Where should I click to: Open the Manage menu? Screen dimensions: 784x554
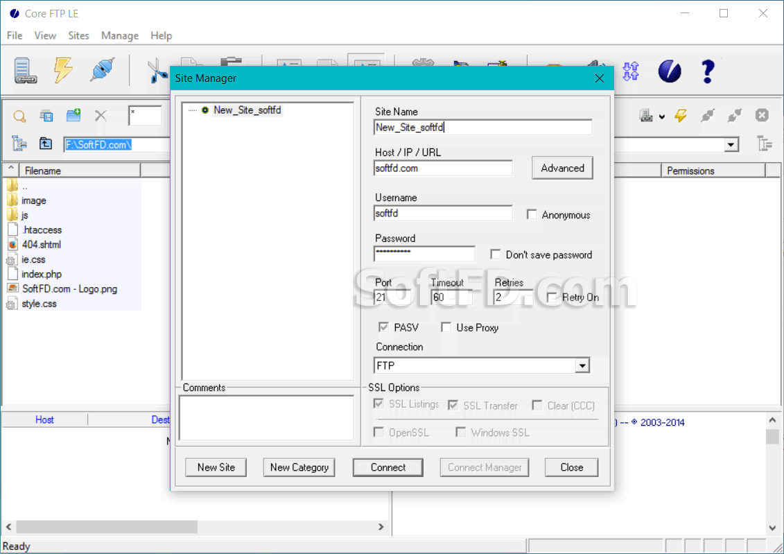119,35
